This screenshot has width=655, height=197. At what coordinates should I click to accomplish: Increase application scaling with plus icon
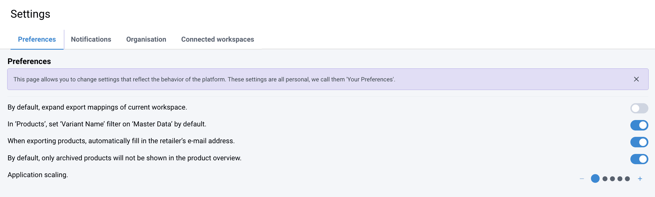coord(640,179)
